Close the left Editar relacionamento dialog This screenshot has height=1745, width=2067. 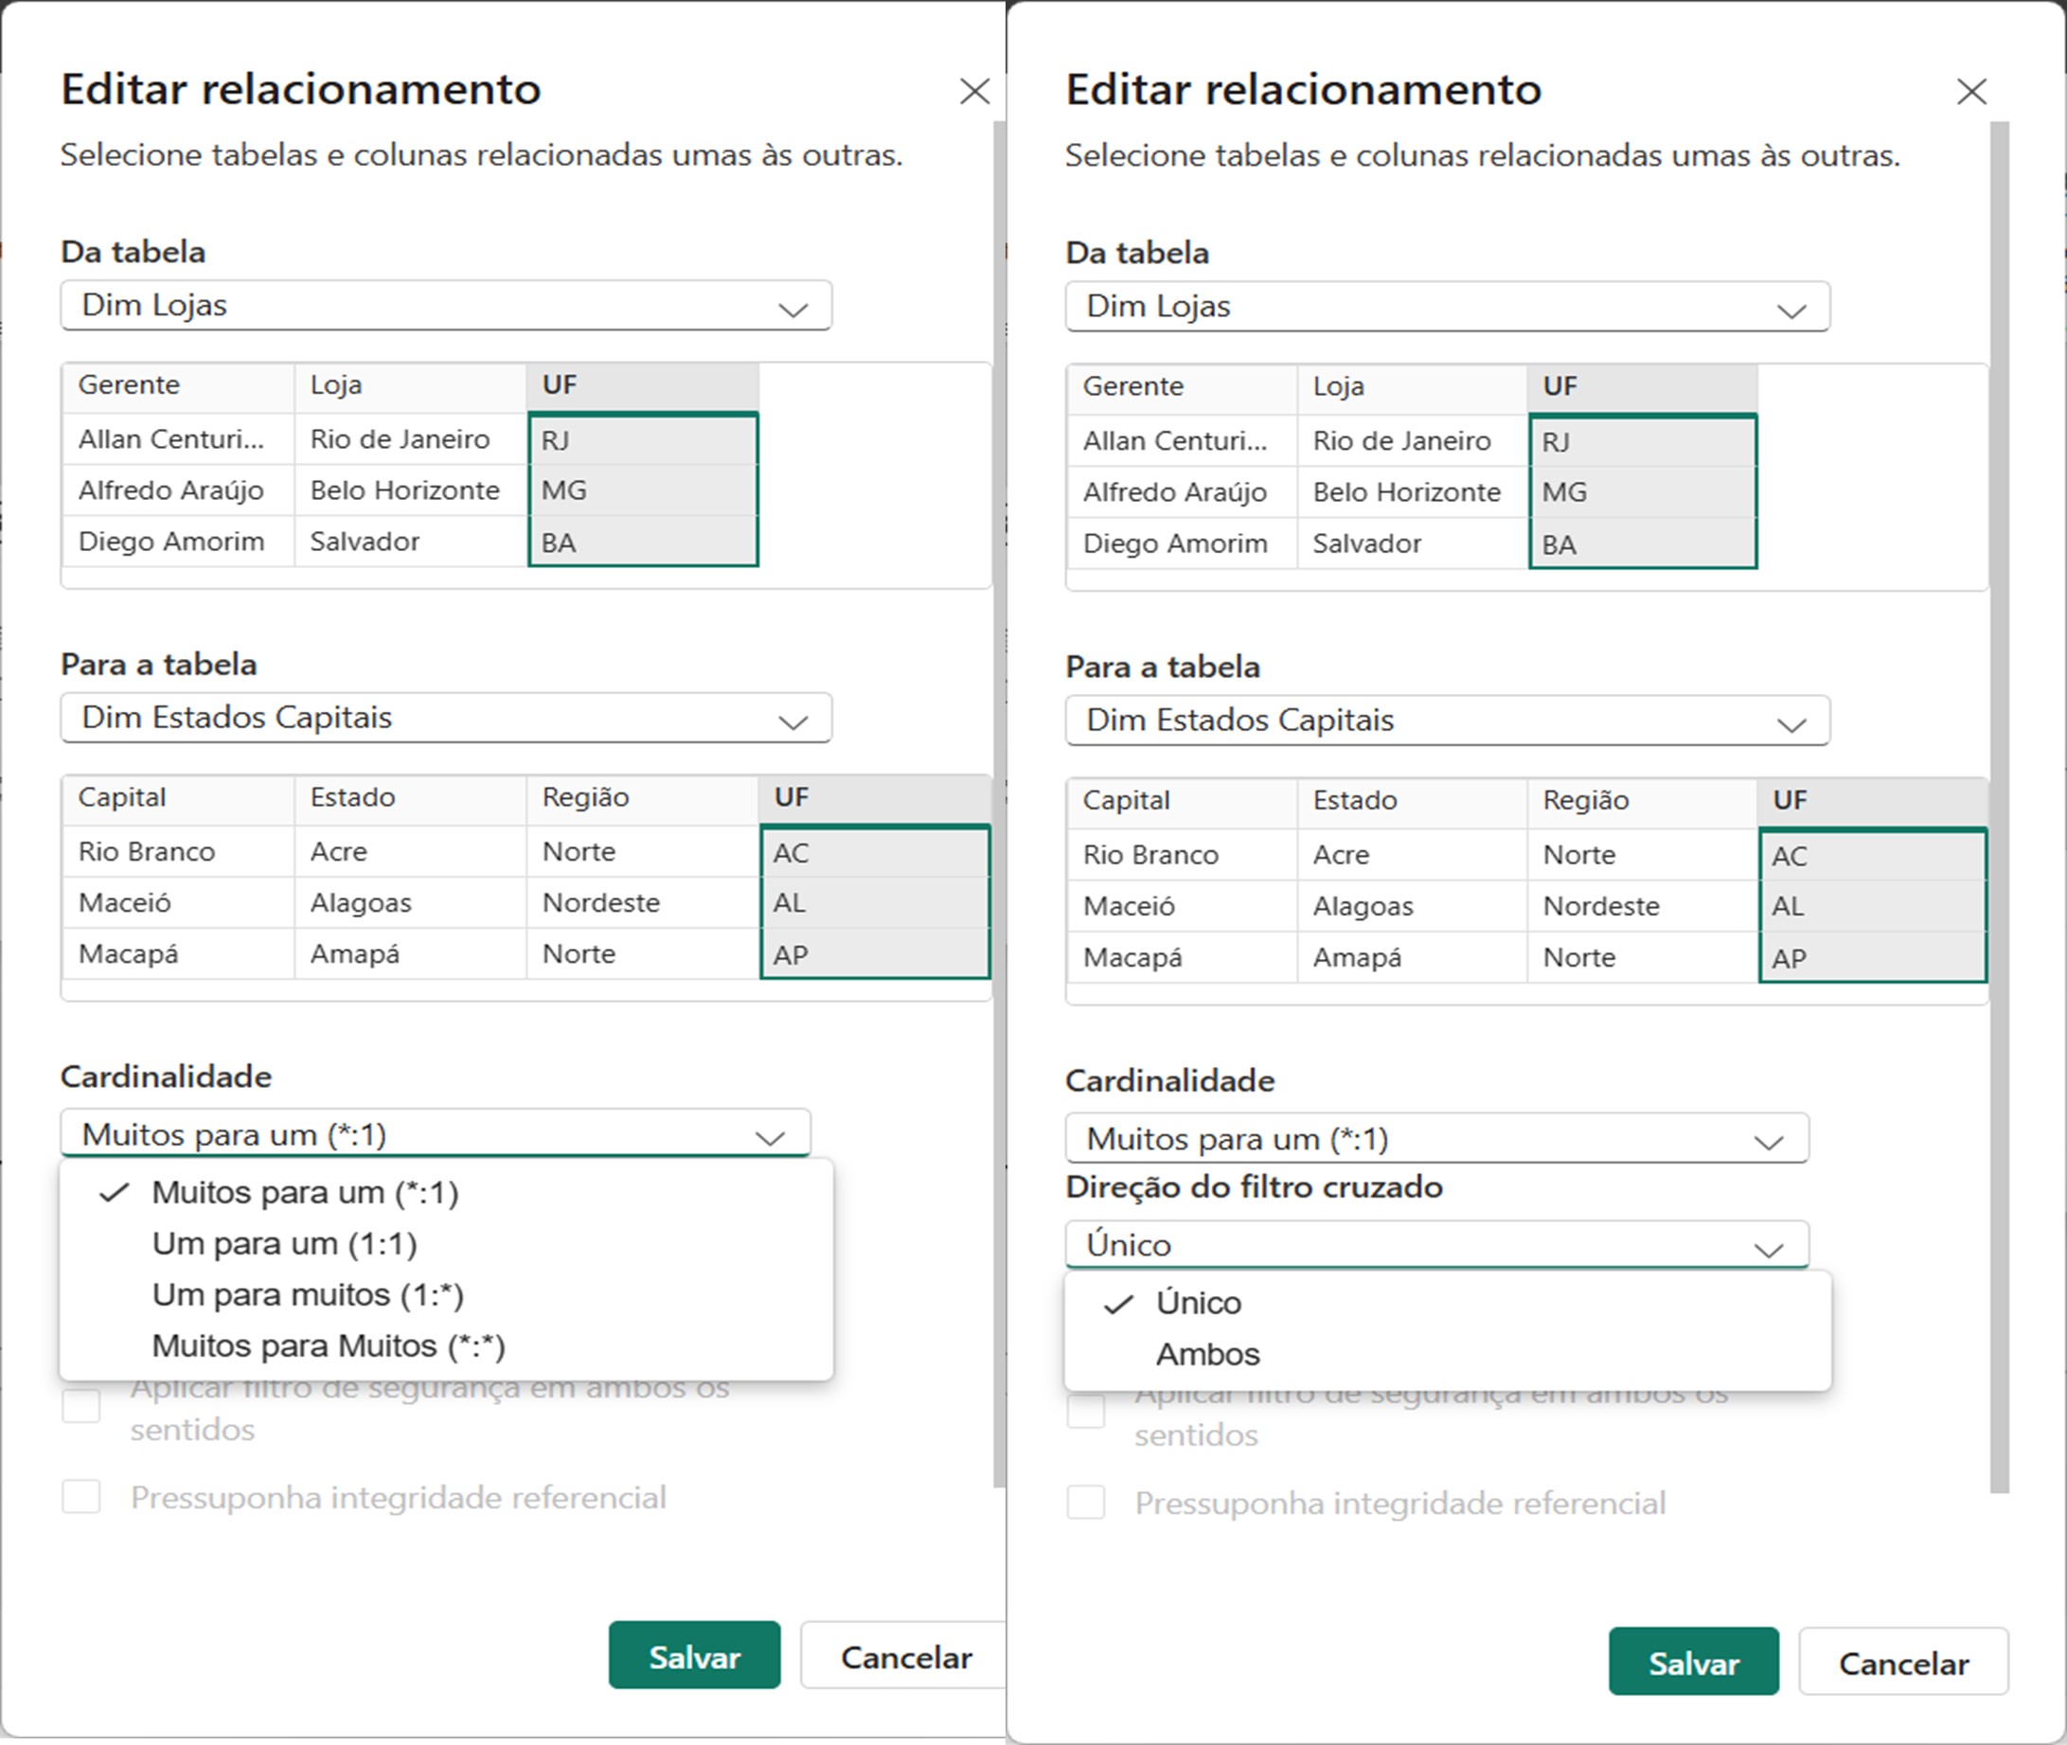(x=974, y=92)
